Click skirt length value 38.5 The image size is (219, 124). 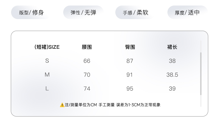pyautogui.click(x=172, y=75)
